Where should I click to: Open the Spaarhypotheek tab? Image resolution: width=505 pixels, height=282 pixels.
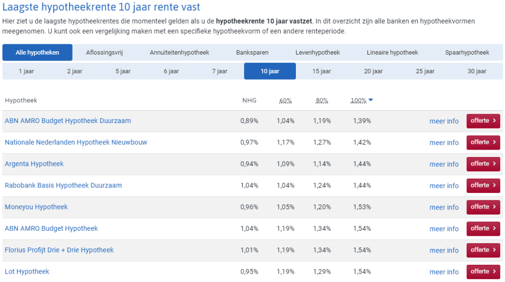pos(467,52)
